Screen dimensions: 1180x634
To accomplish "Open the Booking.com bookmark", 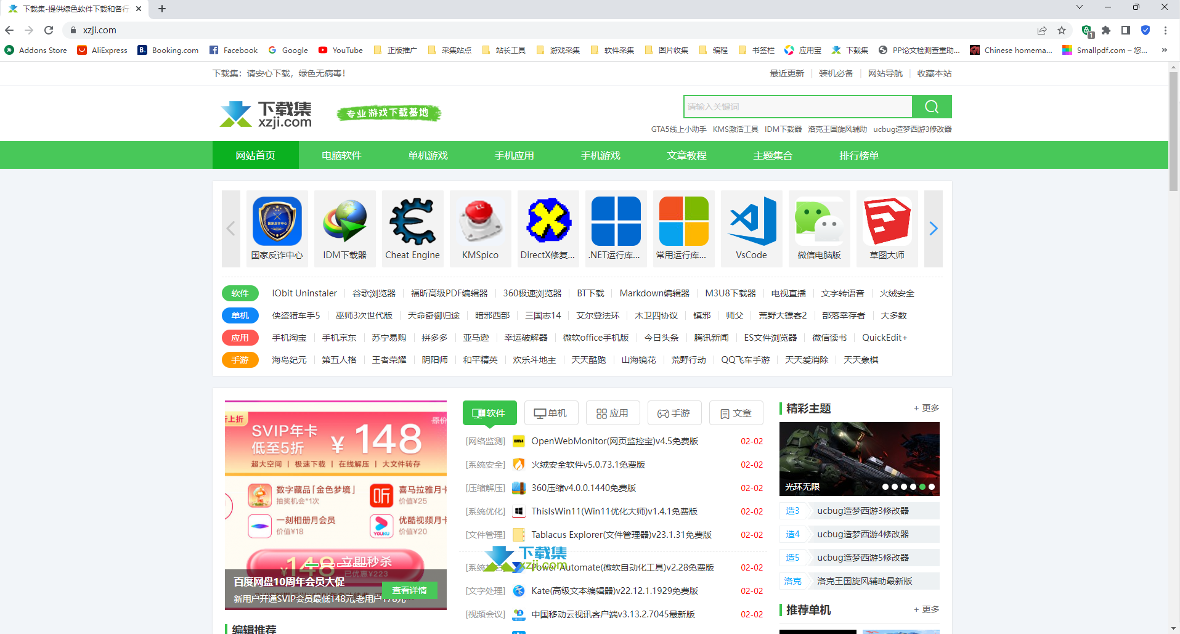I will click(x=168, y=50).
